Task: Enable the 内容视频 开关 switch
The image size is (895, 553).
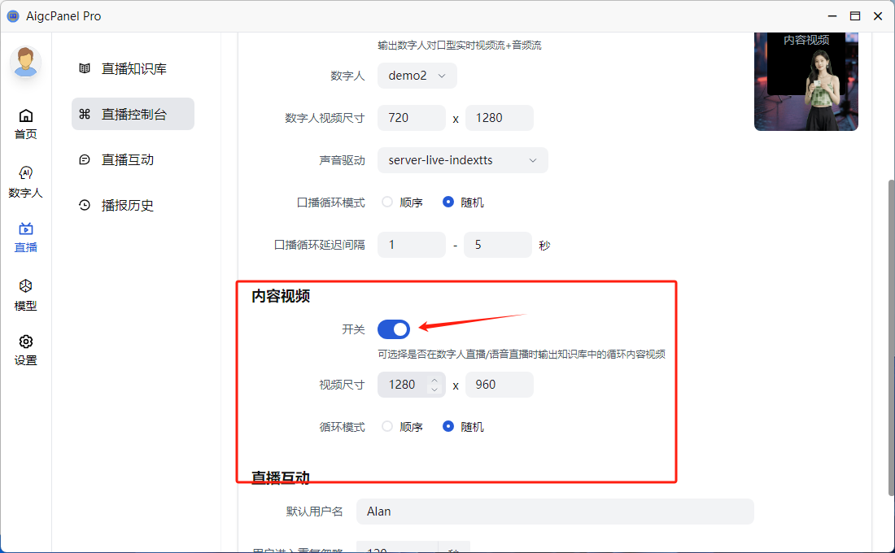Action: 393,329
